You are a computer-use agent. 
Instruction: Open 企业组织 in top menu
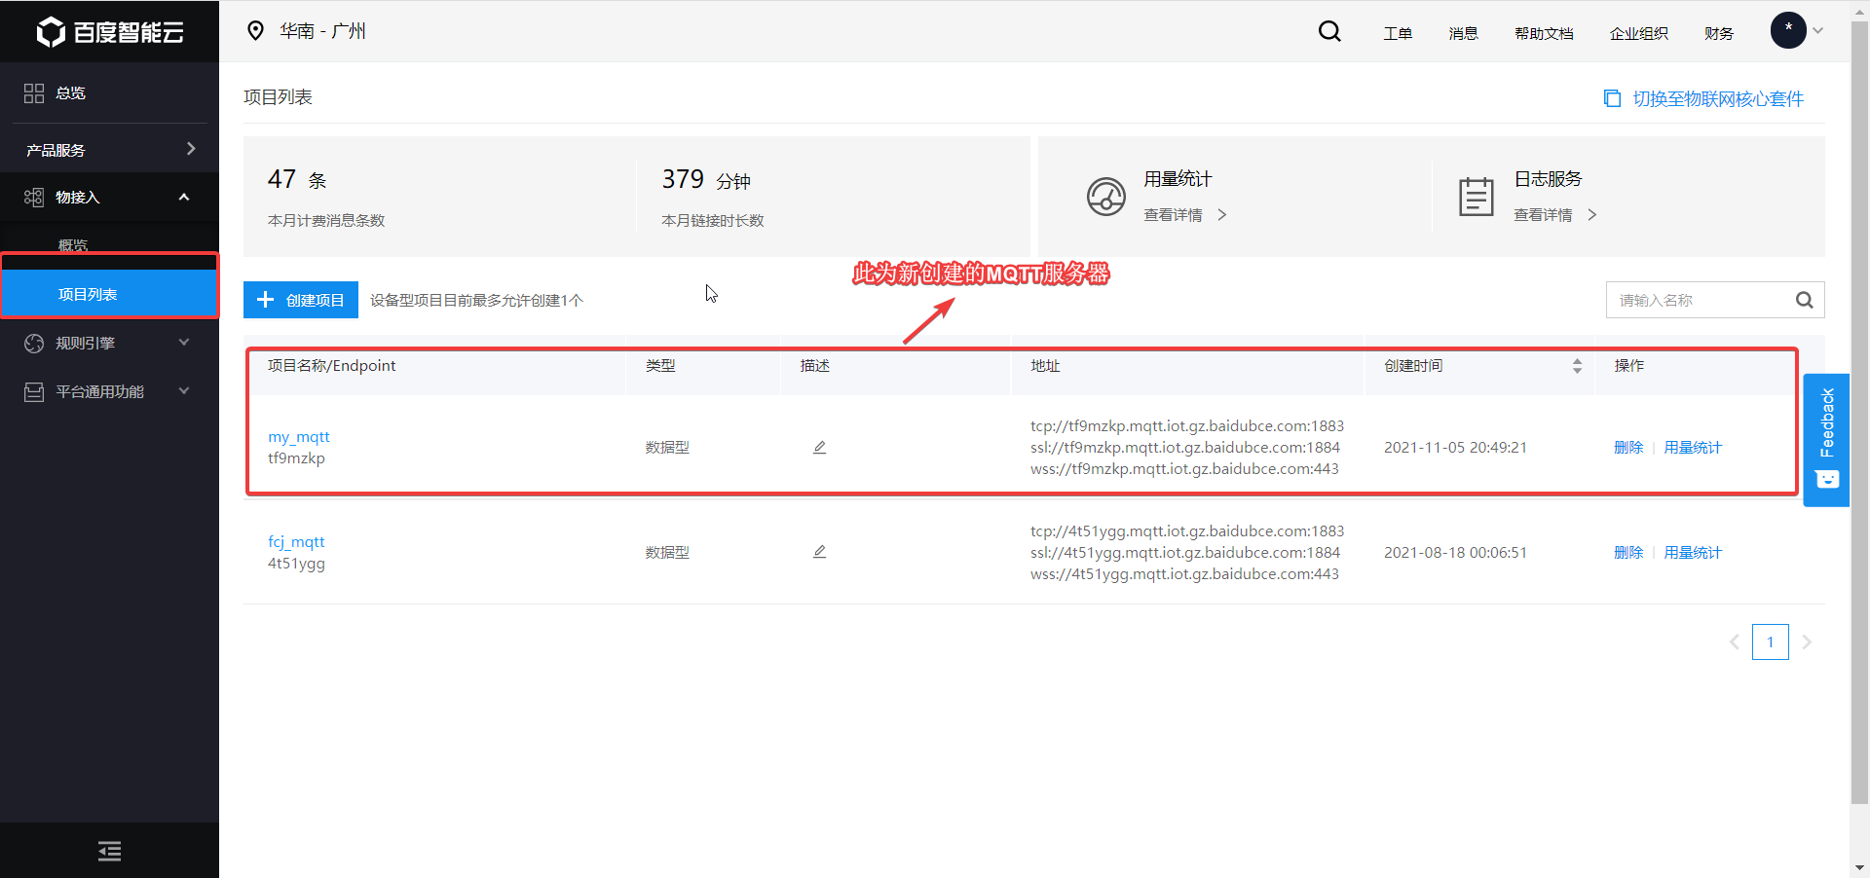[1638, 33]
